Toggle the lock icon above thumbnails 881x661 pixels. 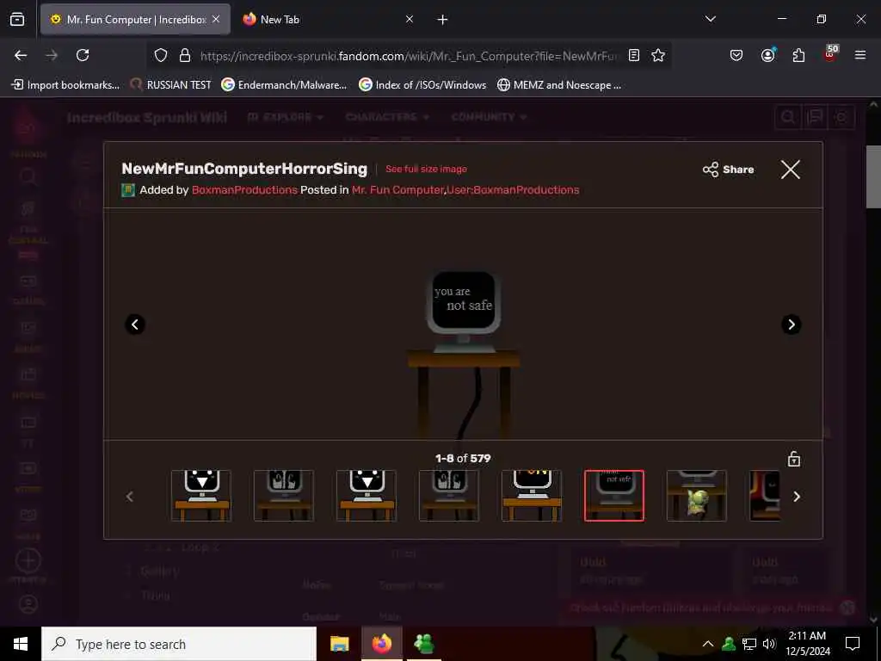click(793, 459)
